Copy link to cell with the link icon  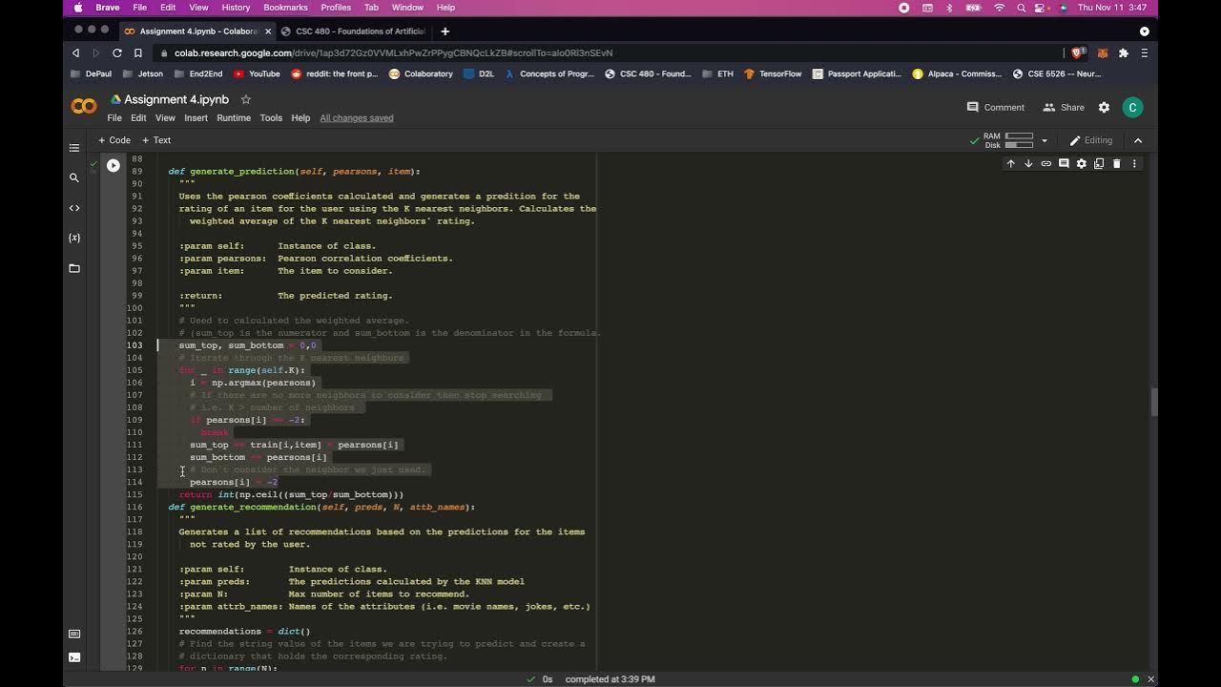[x=1046, y=163]
